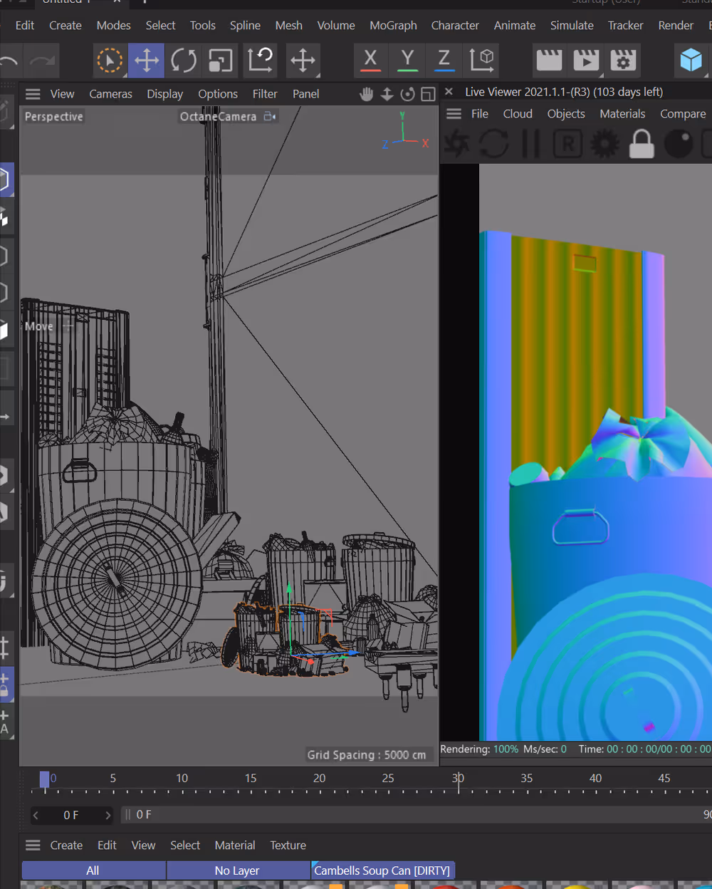
Task: Choose the Scale tool
Action: click(221, 61)
